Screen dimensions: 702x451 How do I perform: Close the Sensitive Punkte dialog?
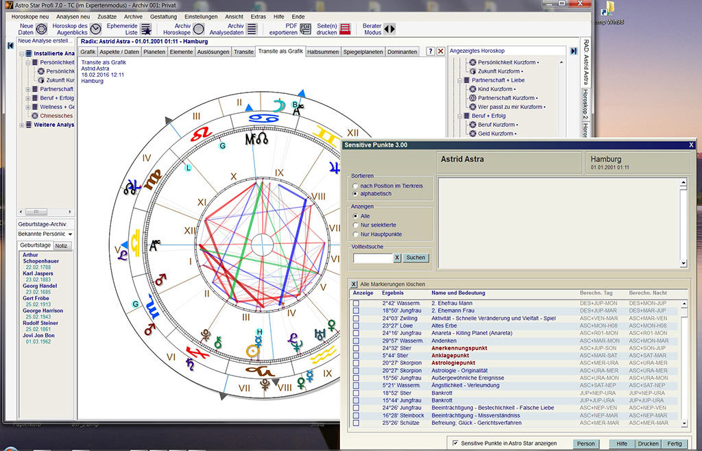691,145
